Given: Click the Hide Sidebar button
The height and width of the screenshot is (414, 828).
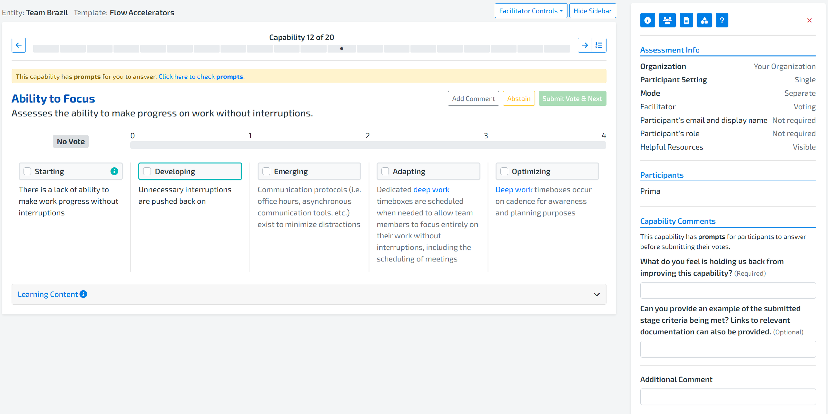Looking at the screenshot, I should tap(592, 11).
